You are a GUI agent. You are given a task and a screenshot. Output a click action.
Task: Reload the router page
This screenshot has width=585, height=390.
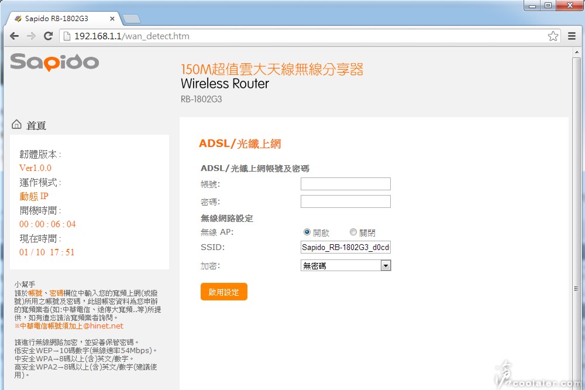48,36
